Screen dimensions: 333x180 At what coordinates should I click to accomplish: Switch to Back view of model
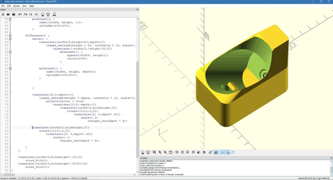pos(204,152)
